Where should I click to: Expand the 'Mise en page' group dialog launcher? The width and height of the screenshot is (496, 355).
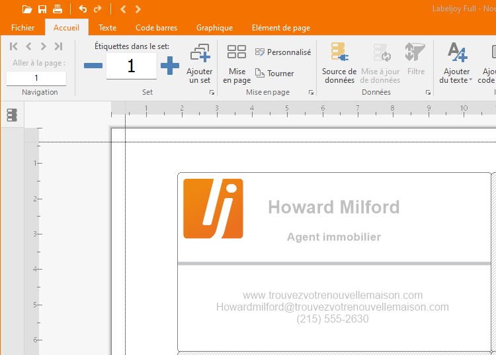click(311, 93)
